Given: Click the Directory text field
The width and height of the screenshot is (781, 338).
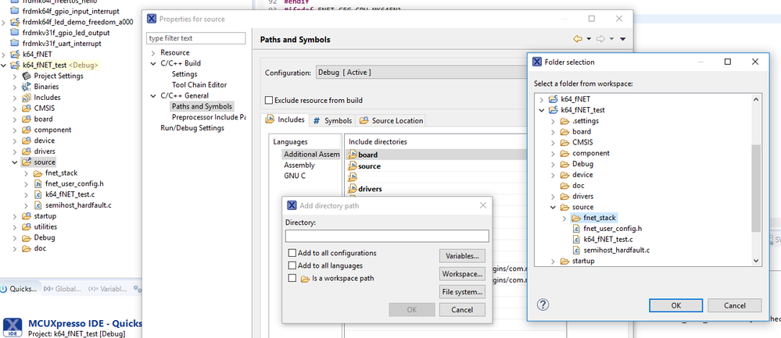Looking at the screenshot, I should 387,236.
